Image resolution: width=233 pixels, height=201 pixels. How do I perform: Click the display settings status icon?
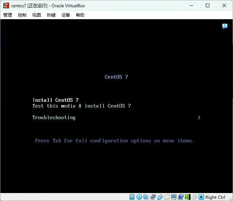pos(173,197)
